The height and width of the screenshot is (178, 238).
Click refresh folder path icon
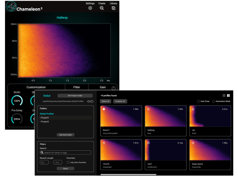point(88,101)
